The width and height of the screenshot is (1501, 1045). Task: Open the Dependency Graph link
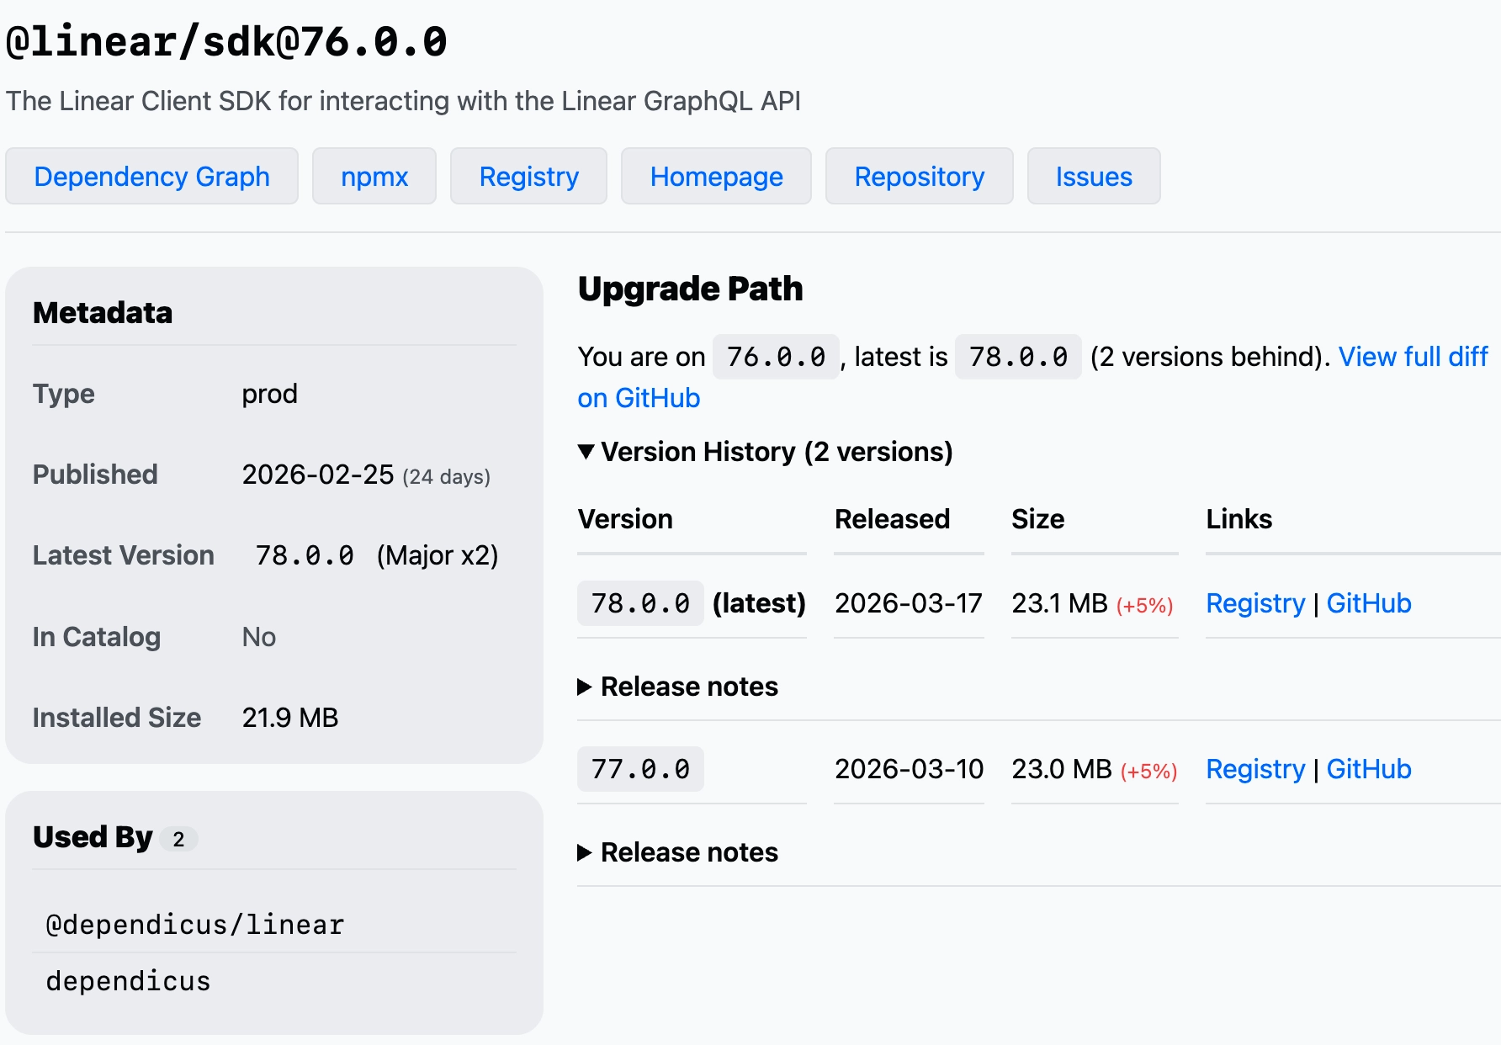151,176
